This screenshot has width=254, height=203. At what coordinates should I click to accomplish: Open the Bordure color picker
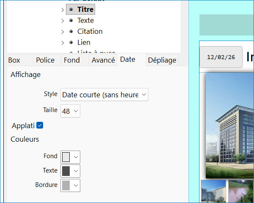point(70,185)
